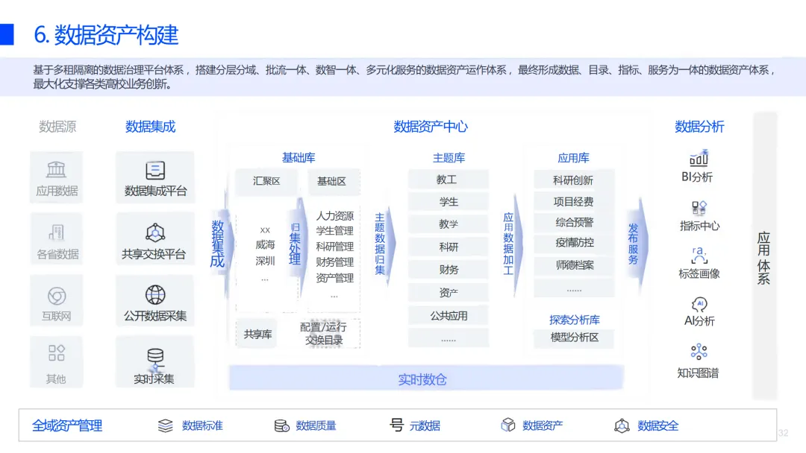Click the 疫情防控 box

click(x=574, y=243)
